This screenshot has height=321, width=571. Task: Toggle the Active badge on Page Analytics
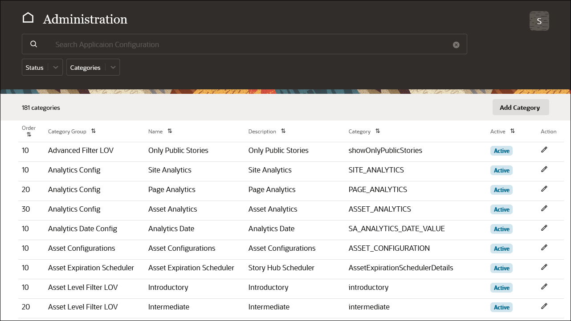point(501,189)
